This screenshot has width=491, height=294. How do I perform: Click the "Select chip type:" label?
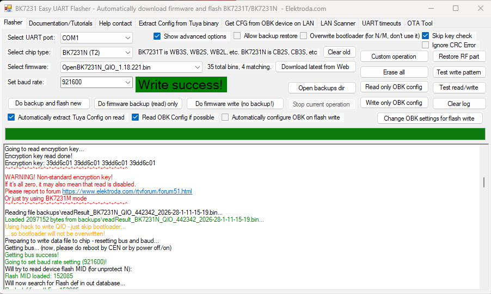click(x=29, y=52)
